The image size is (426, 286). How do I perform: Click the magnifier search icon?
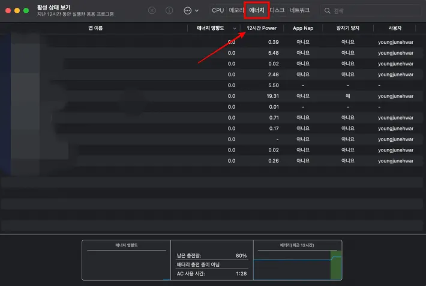point(328,11)
